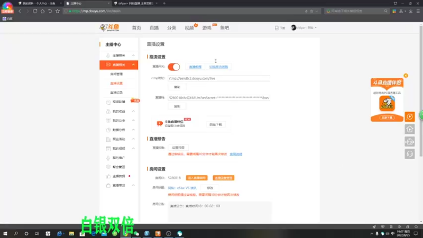
Task: Collapse the 直播相关 orange sidebar section
Action: [x=133, y=65]
